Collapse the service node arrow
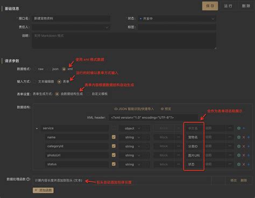 click(x=37, y=129)
